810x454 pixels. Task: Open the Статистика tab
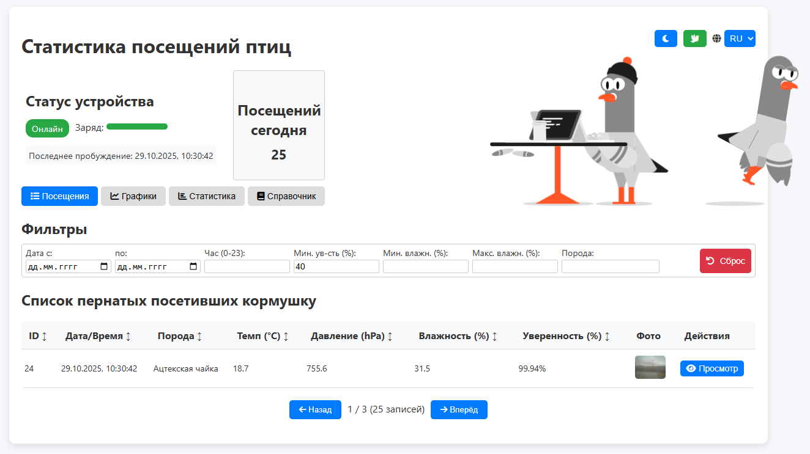click(206, 196)
